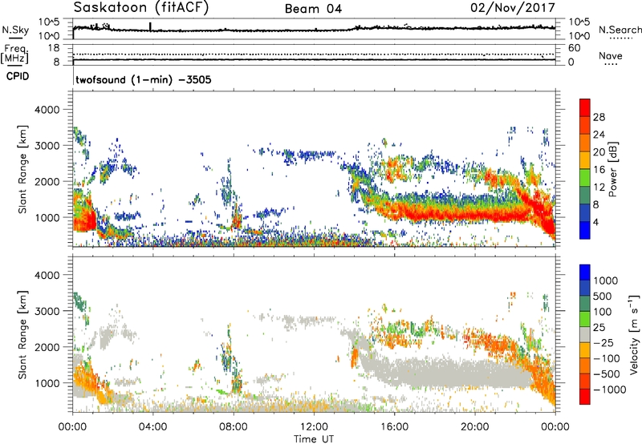Click the 'twofsound (1-min) -3505' text
The height and width of the screenshot is (444, 642).
click(x=144, y=79)
